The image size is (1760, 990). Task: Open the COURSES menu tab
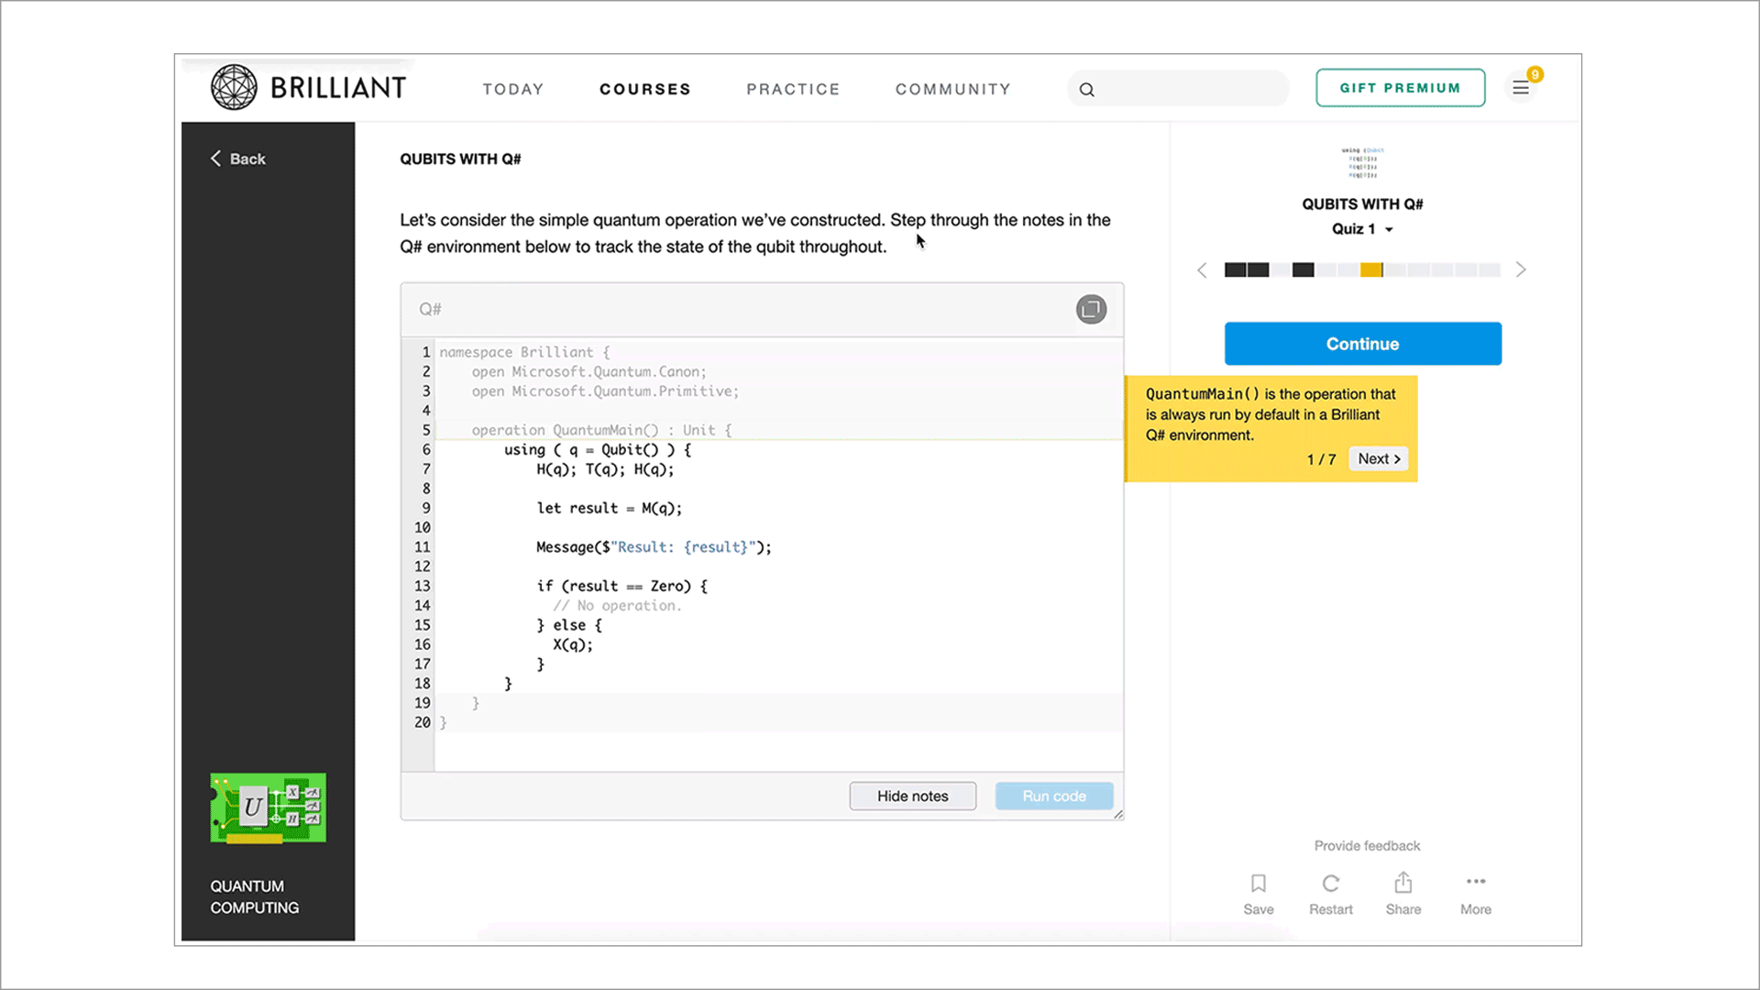(x=645, y=88)
